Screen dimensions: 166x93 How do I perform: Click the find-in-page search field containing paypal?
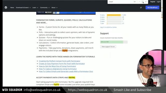pyautogui.click(x=121, y=2)
